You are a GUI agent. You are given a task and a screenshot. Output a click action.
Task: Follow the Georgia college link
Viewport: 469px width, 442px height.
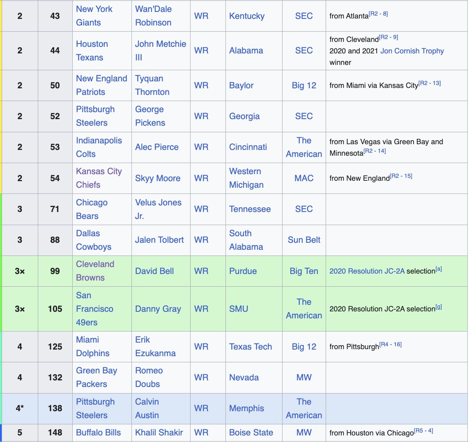pos(244,116)
